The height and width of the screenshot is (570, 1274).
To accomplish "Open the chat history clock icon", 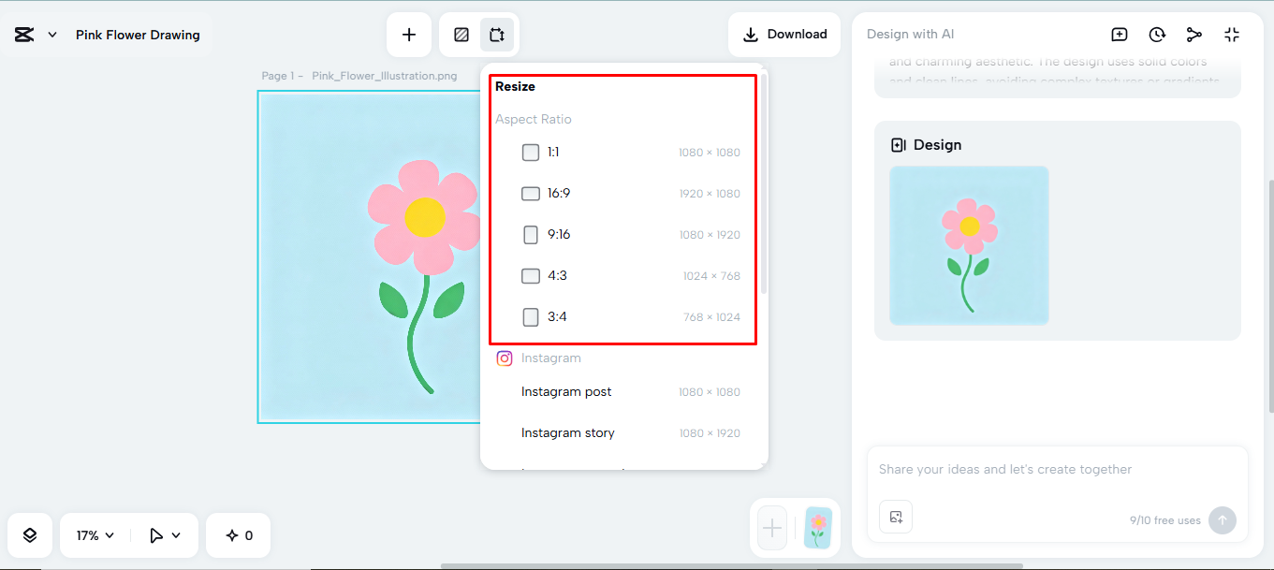I will [1157, 34].
